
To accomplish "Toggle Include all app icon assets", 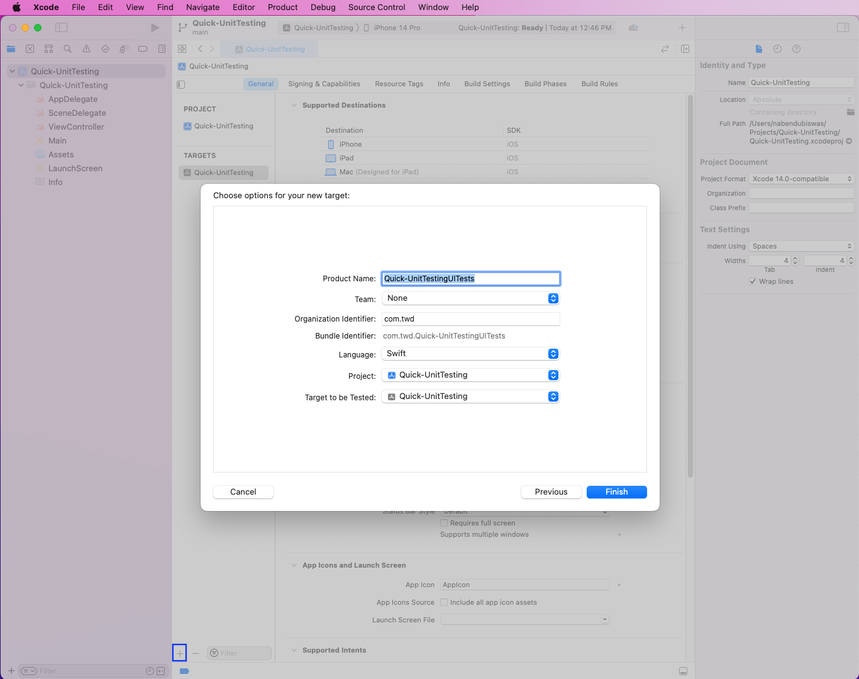I will (x=444, y=602).
